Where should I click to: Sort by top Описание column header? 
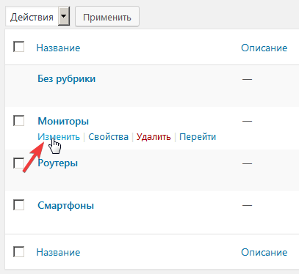tap(264, 48)
